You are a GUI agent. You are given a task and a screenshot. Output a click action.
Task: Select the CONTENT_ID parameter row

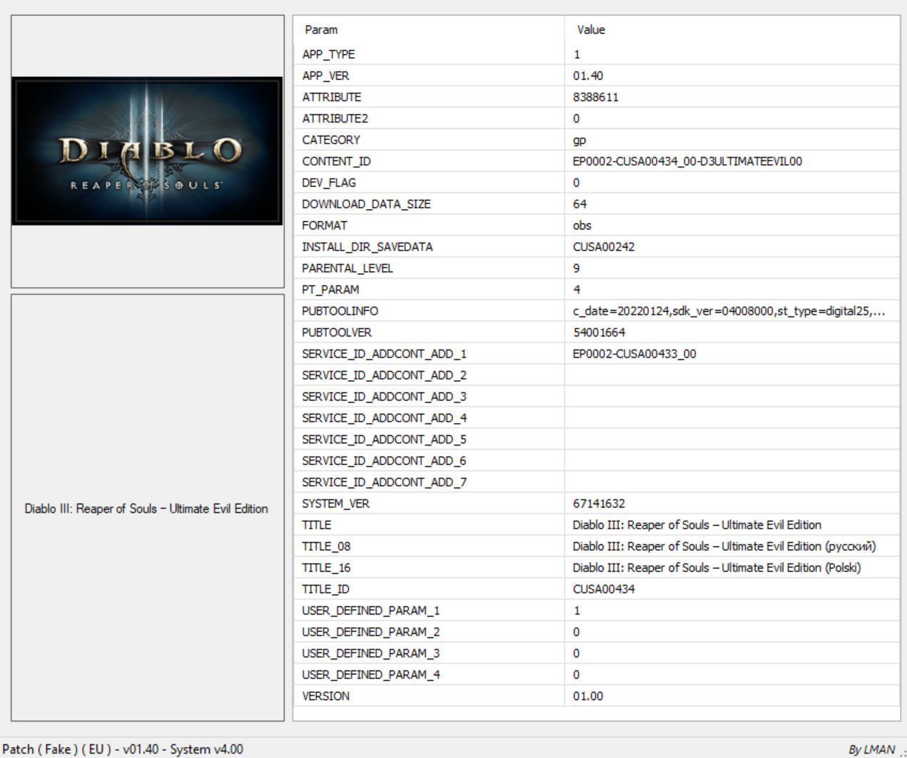336,161
